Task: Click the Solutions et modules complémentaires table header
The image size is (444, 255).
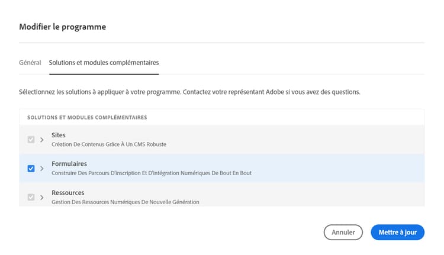Action: click(87, 117)
